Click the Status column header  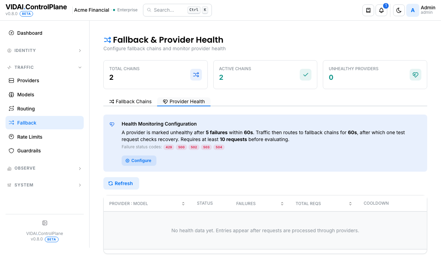click(x=205, y=203)
